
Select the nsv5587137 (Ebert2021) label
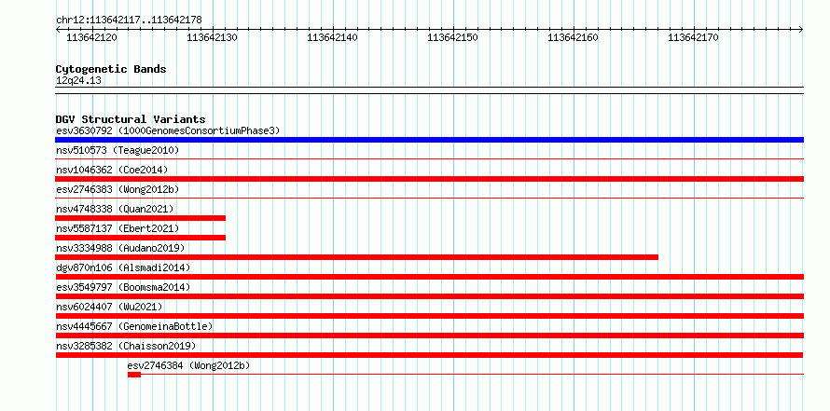[x=118, y=228]
